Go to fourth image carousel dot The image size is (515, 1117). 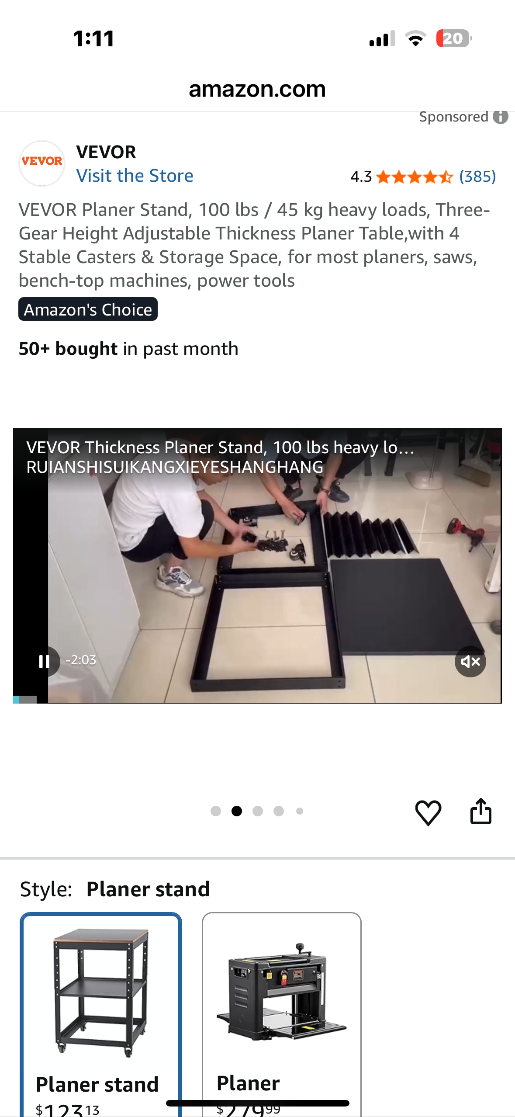coord(279,811)
